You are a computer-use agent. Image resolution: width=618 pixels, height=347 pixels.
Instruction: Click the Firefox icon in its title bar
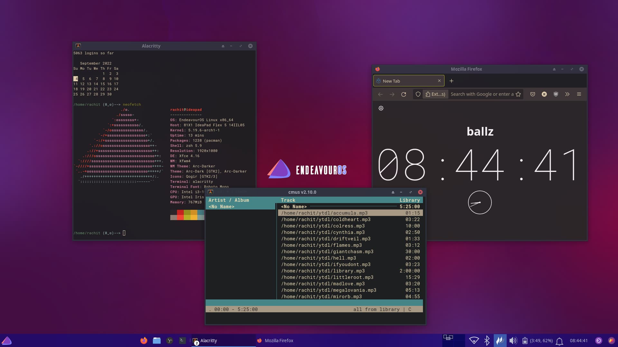click(378, 69)
